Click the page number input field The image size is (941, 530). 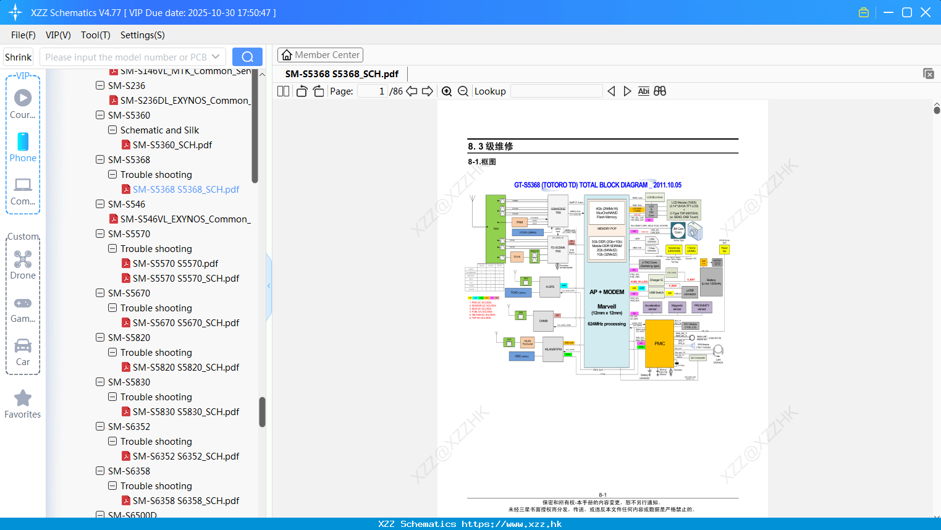coord(373,91)
